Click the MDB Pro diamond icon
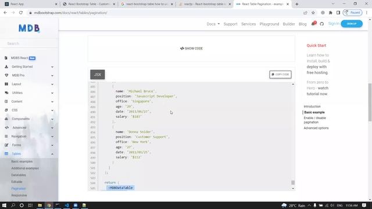372x209 pixels. pos(6,75)
